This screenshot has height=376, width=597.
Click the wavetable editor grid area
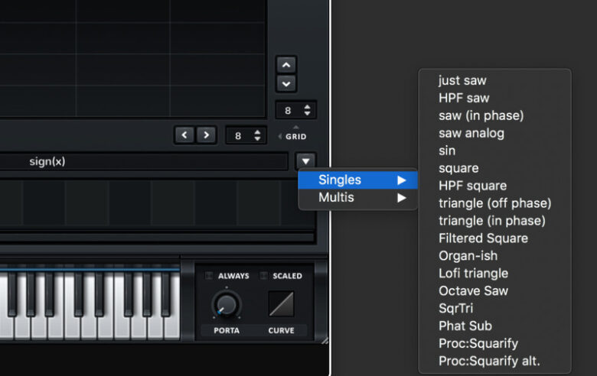tap(132, 58)
